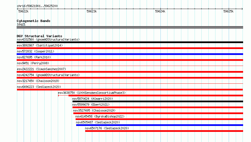Click the black bar for nsv4332560
The image size is (251, 142).
[x=130, y=42]
